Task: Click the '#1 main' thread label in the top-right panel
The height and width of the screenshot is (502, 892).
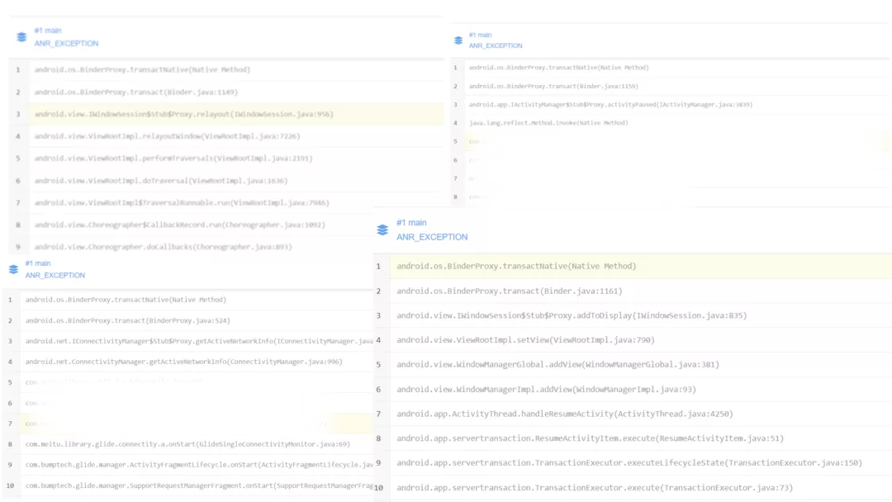Action: [x=480, y=36]
